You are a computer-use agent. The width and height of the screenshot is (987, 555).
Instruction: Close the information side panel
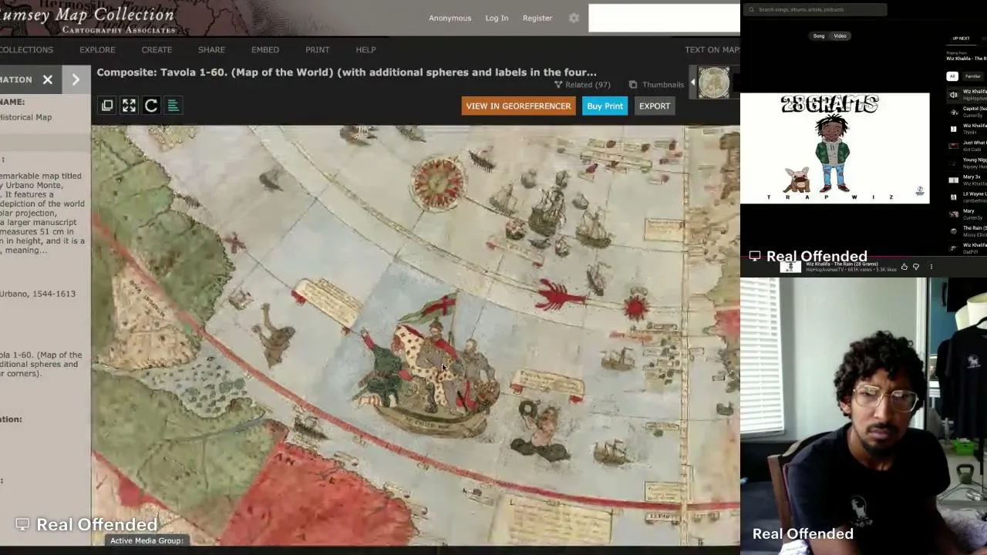[48, 79]
